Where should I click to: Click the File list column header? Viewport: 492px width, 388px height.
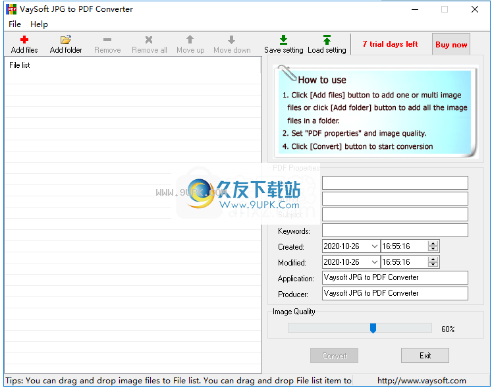(133, 65)
